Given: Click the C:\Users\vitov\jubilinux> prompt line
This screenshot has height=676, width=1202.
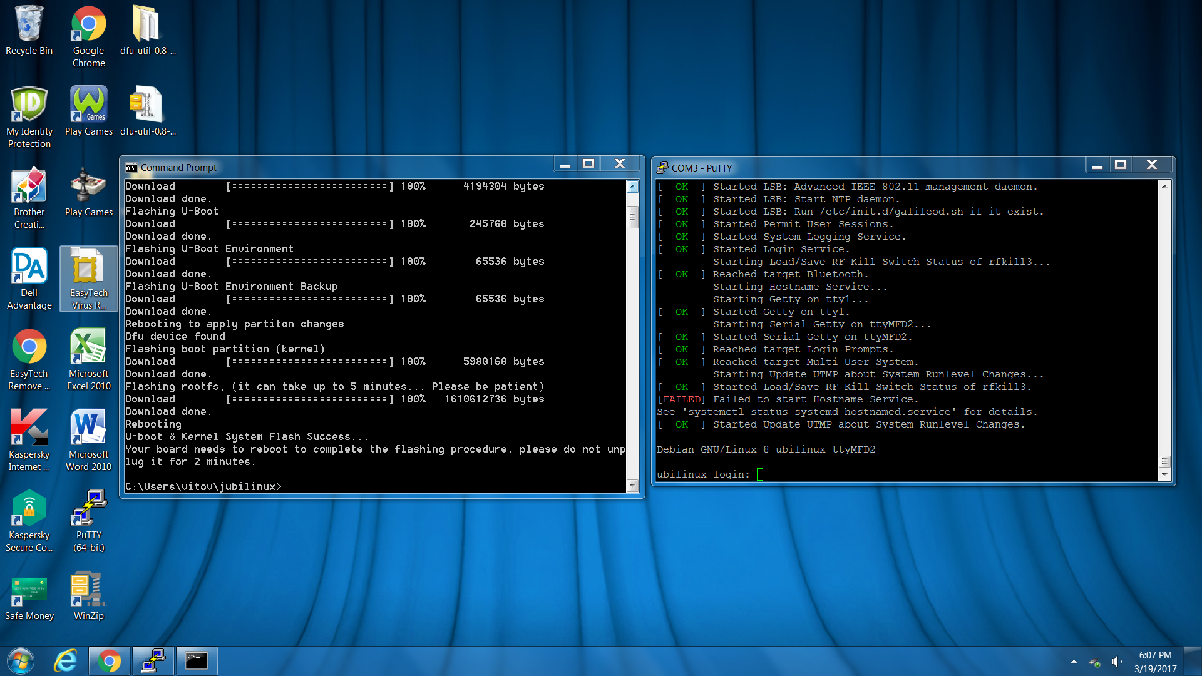Looking at the screenshot, I should click(203, 486).
